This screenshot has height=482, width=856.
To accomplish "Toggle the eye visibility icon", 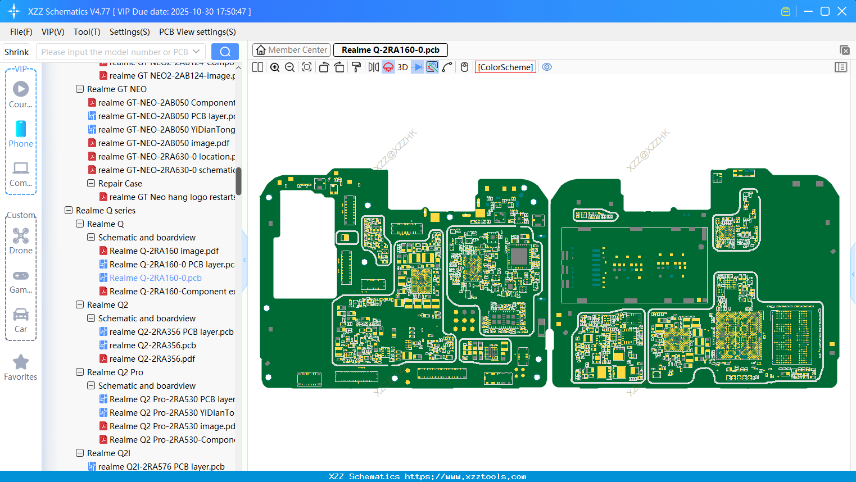I will pos(547,67).
